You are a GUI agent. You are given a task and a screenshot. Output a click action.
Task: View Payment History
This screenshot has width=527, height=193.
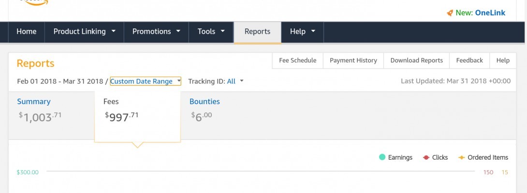point(353,60)
